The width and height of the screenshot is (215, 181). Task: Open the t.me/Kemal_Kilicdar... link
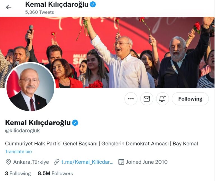point(87,162)
